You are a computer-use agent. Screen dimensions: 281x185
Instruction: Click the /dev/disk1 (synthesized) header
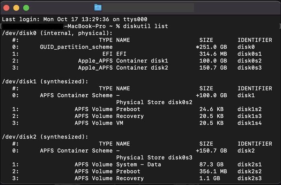45,81
